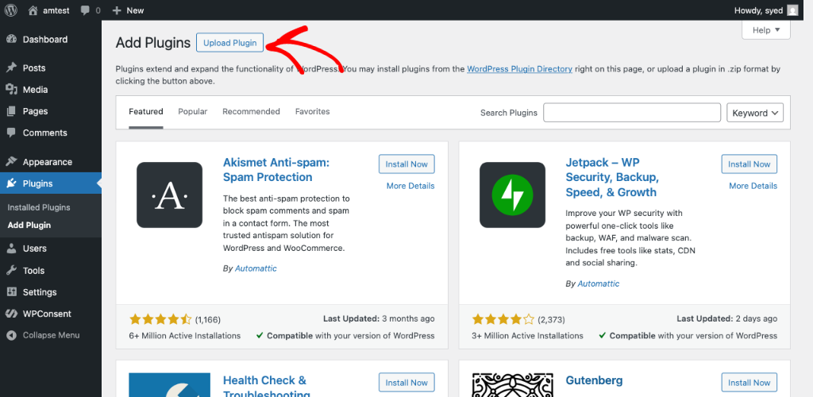
Task: Click the Users icon in sidebar
Action: point(11,249)
